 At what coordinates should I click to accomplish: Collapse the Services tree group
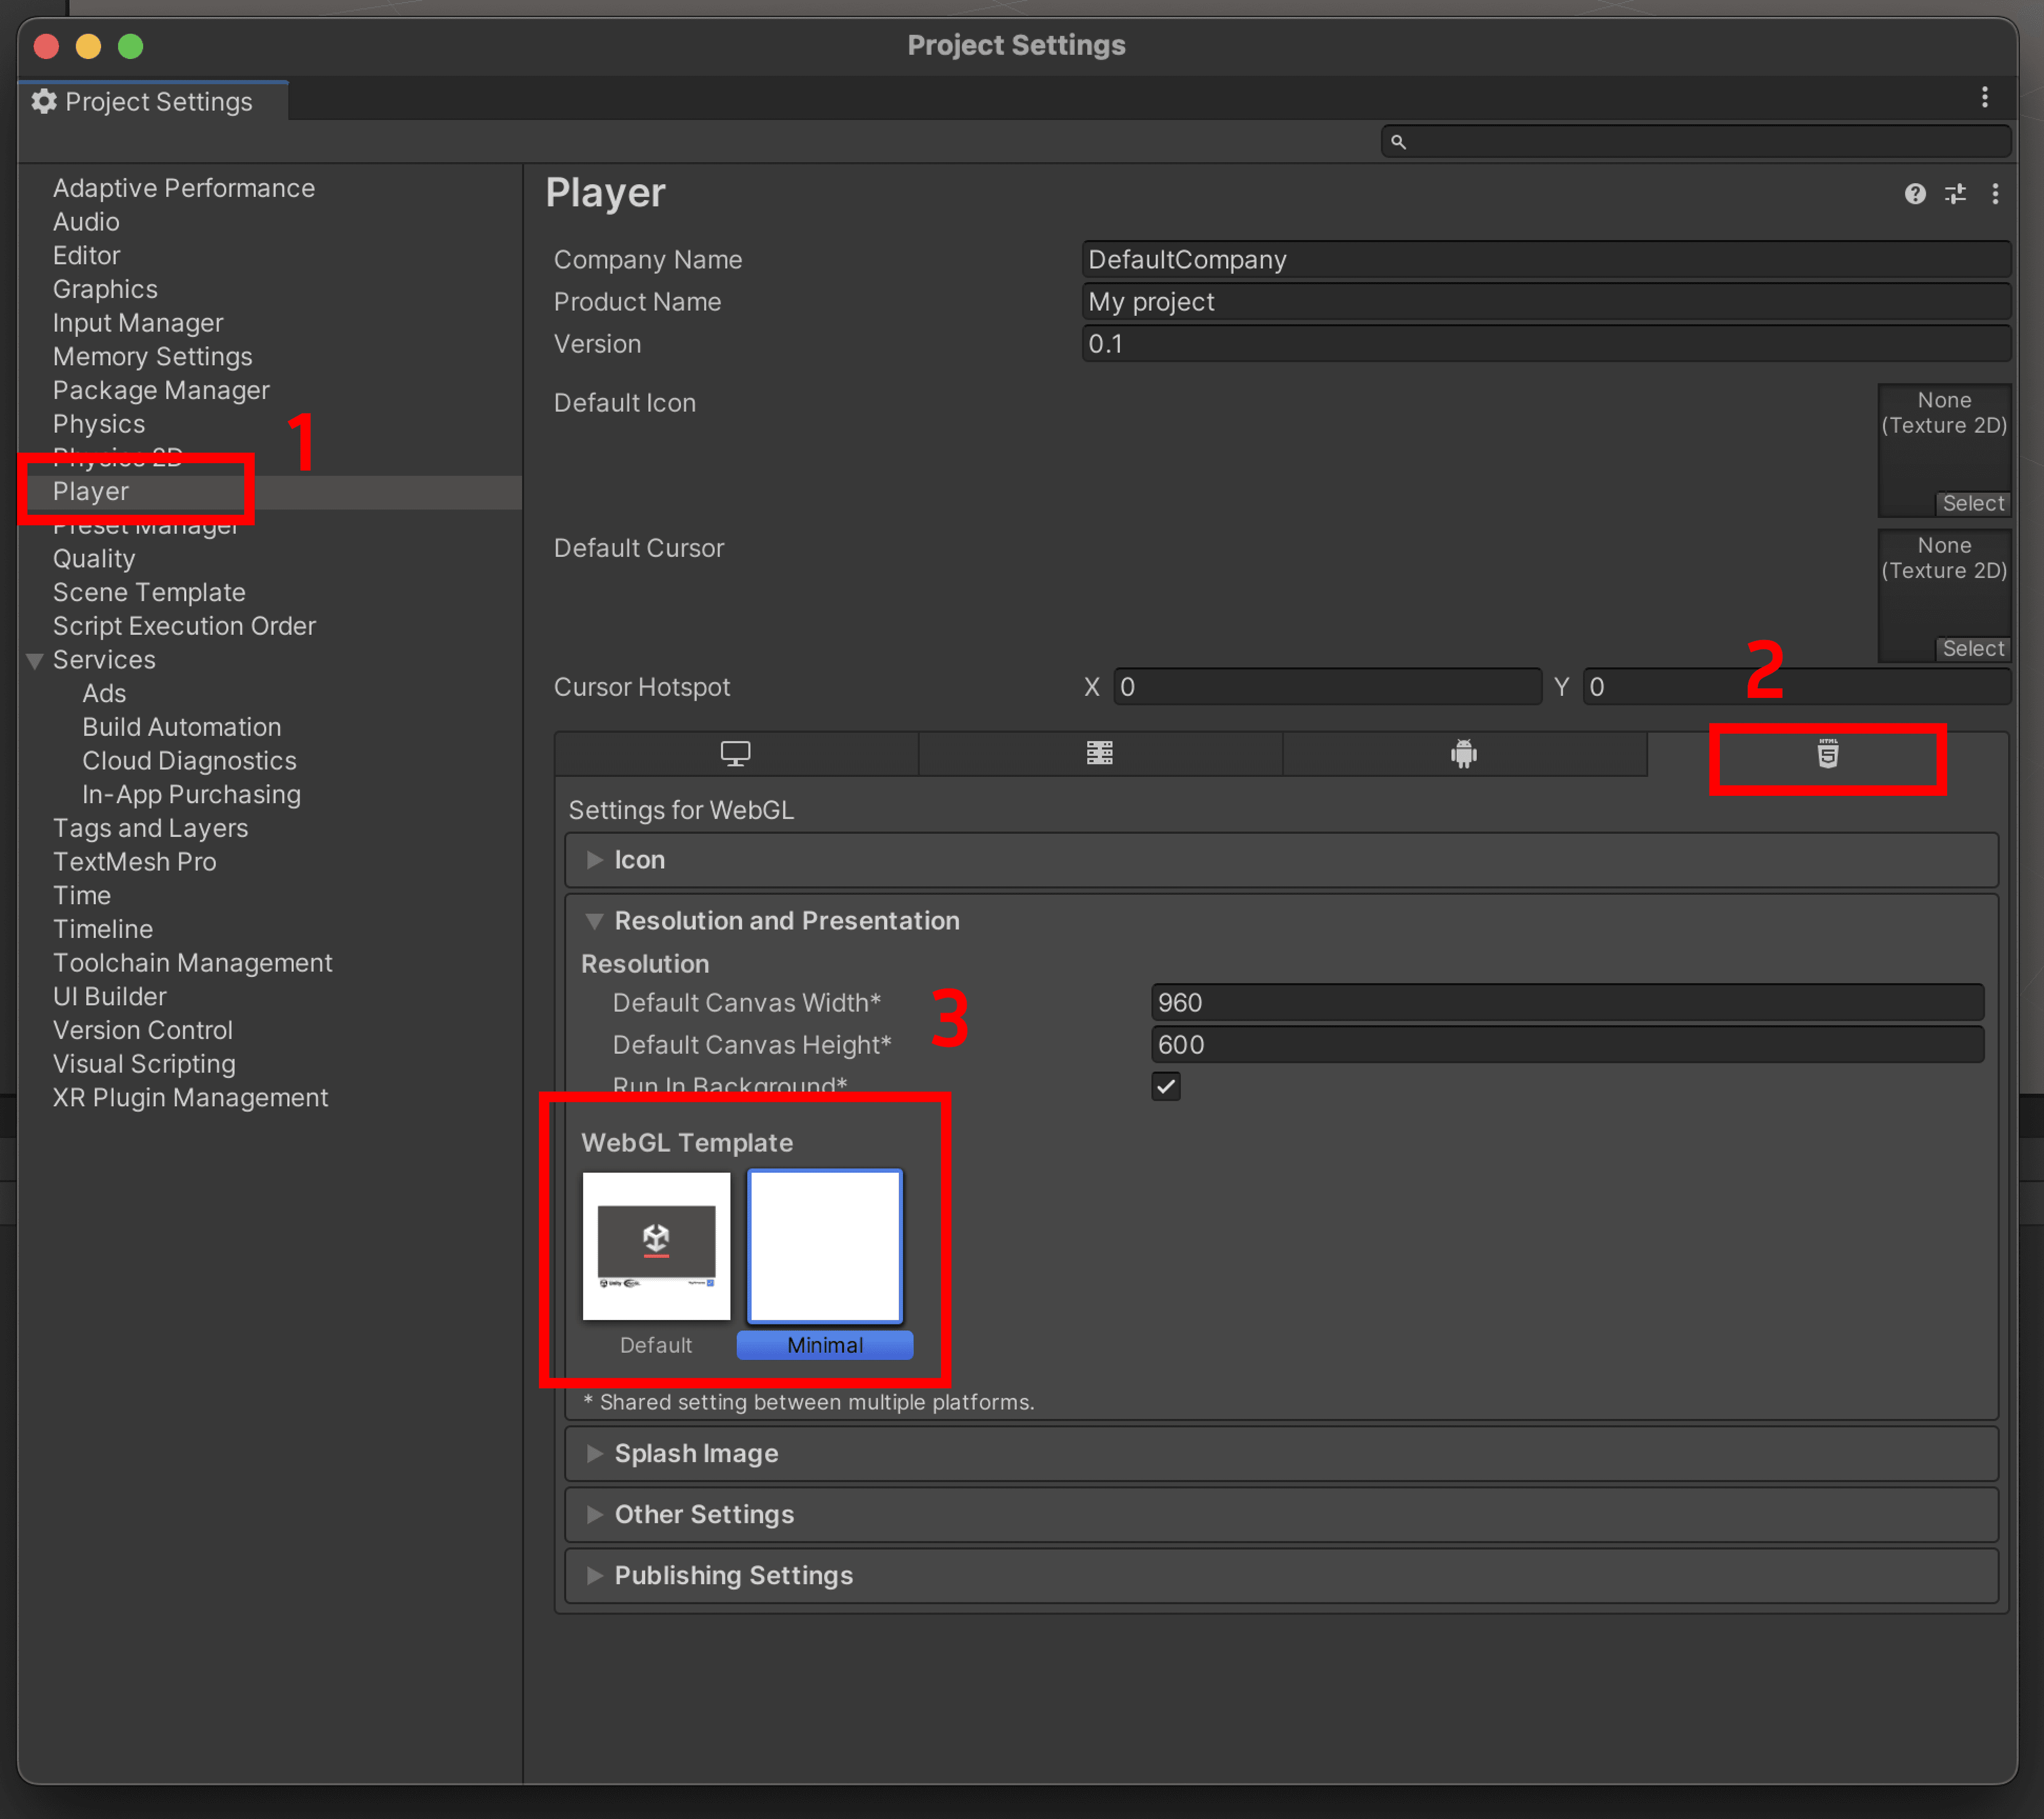(x=34, y=661)
